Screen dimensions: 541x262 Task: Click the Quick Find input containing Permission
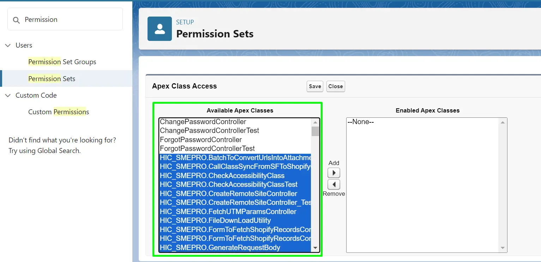65,19
